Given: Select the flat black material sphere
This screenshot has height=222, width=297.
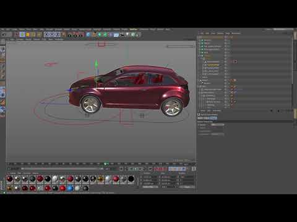Looking at the screenshot, I should [x=131, y=179].
